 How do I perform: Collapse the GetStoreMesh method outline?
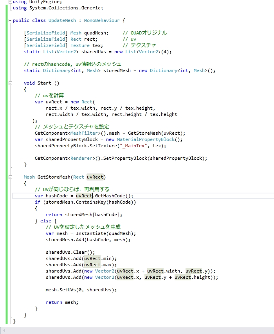pyautogui.click(x=10, y=177)
